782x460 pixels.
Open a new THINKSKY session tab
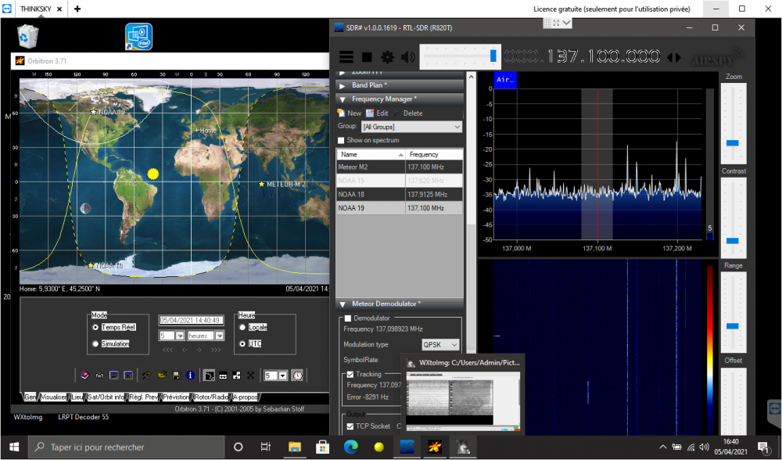pos(77,9)
